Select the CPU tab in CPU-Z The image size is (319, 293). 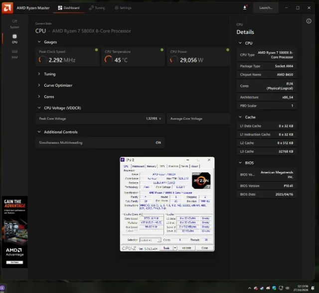tap(126, 166)
